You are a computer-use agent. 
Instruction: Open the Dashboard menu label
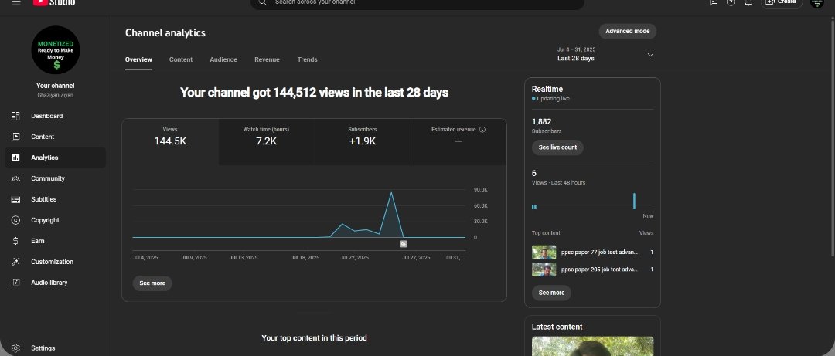click(x=47, y=116)
